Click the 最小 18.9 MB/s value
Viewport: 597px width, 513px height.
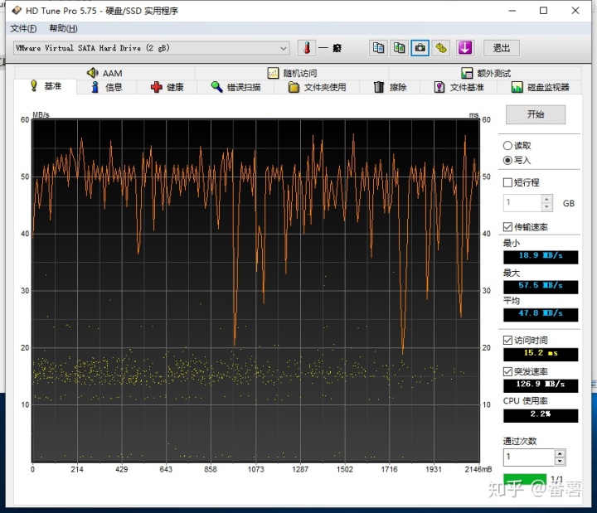pos(541,256)
